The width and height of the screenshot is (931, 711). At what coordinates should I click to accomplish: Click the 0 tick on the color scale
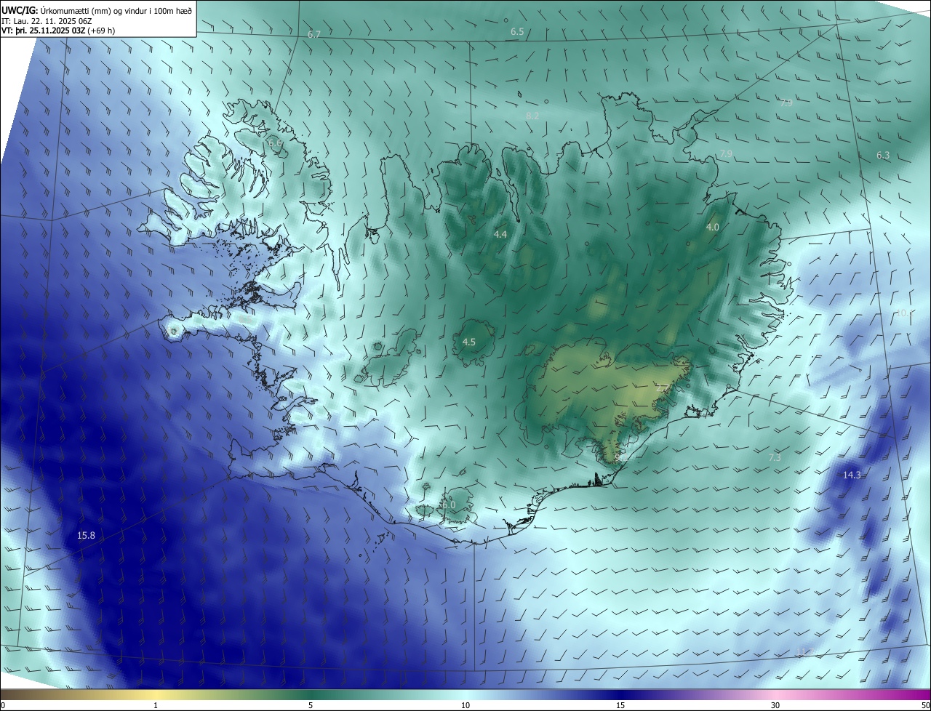(x=3, y=706)
